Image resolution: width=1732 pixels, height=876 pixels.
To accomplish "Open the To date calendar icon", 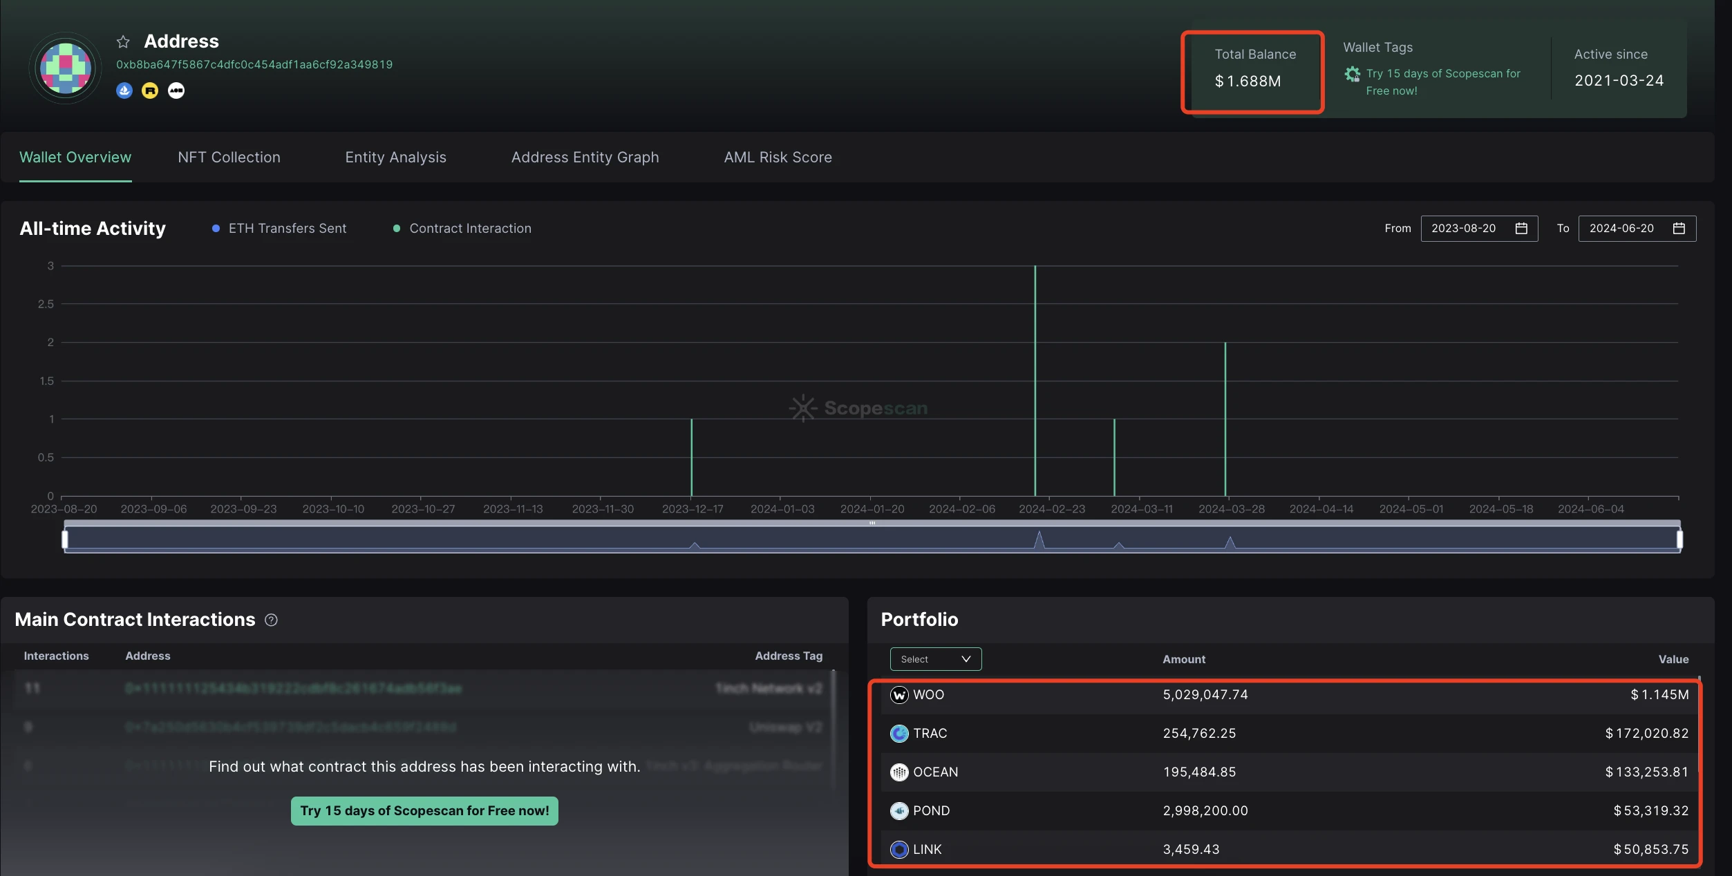I will point(1679,229).
